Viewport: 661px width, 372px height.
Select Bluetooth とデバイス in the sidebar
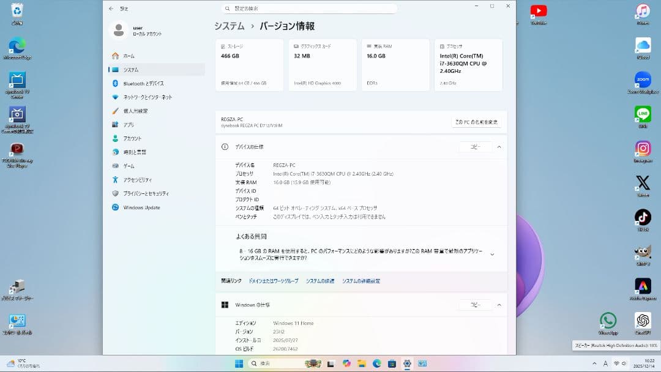(146, 83)
